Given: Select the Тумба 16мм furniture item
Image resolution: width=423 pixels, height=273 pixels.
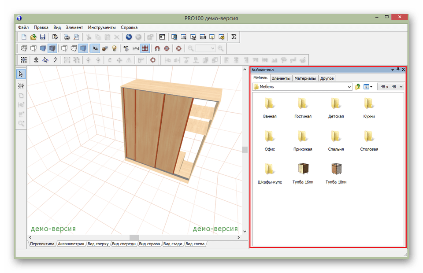Looking at the screenshot, I should click(303, 173).
